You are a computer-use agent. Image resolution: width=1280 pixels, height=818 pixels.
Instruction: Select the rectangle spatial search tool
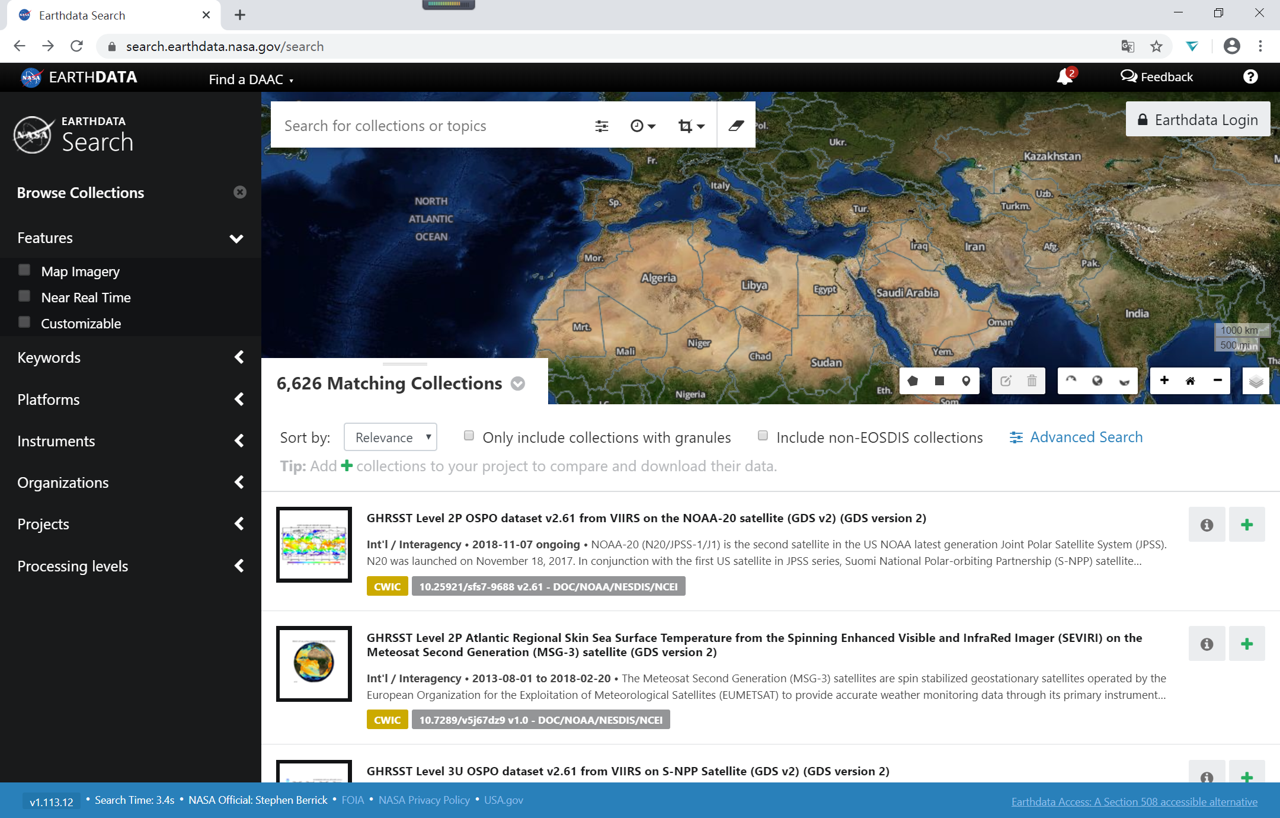(939, 381)
